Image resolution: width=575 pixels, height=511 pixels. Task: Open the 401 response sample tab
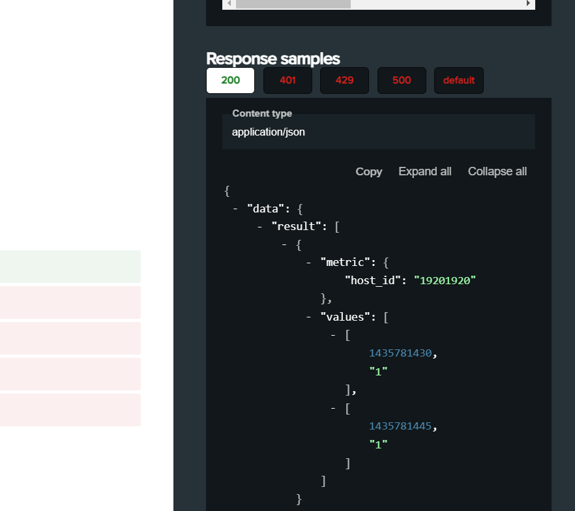point(287,80)
